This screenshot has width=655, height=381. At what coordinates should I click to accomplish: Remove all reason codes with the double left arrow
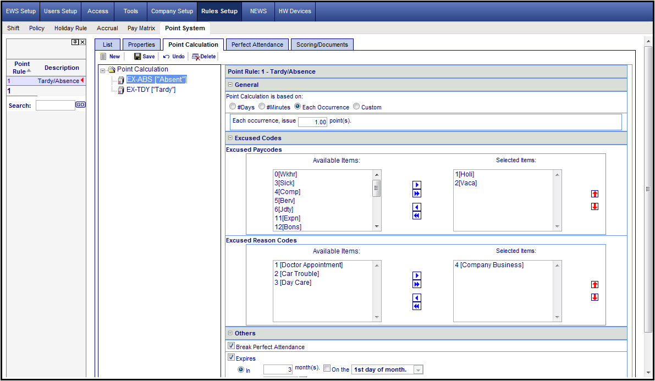[416, 306]
